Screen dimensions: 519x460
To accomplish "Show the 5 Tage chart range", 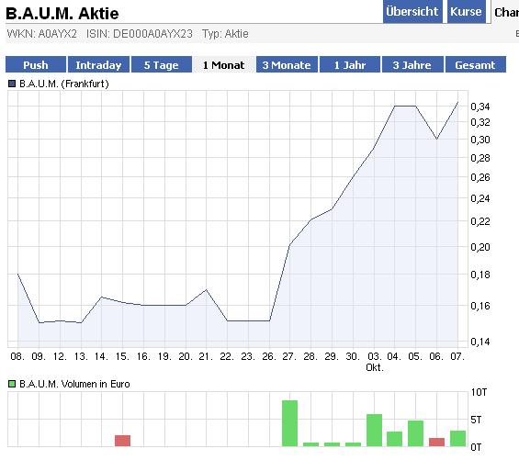I will [162, 64].
